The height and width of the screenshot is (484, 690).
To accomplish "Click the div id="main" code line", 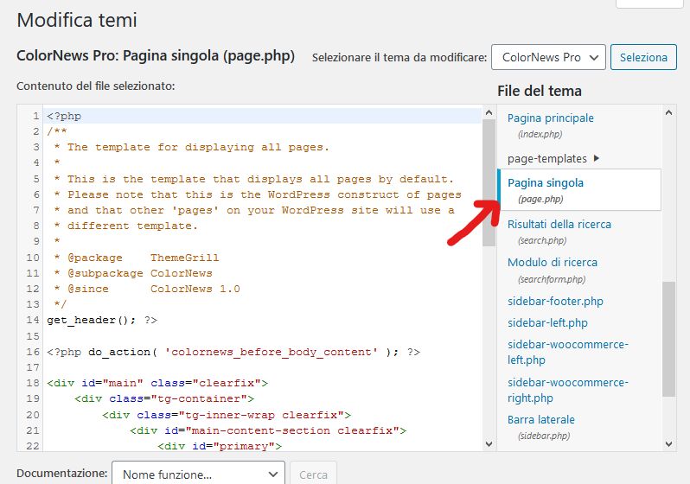I will [x=157, y=383].
